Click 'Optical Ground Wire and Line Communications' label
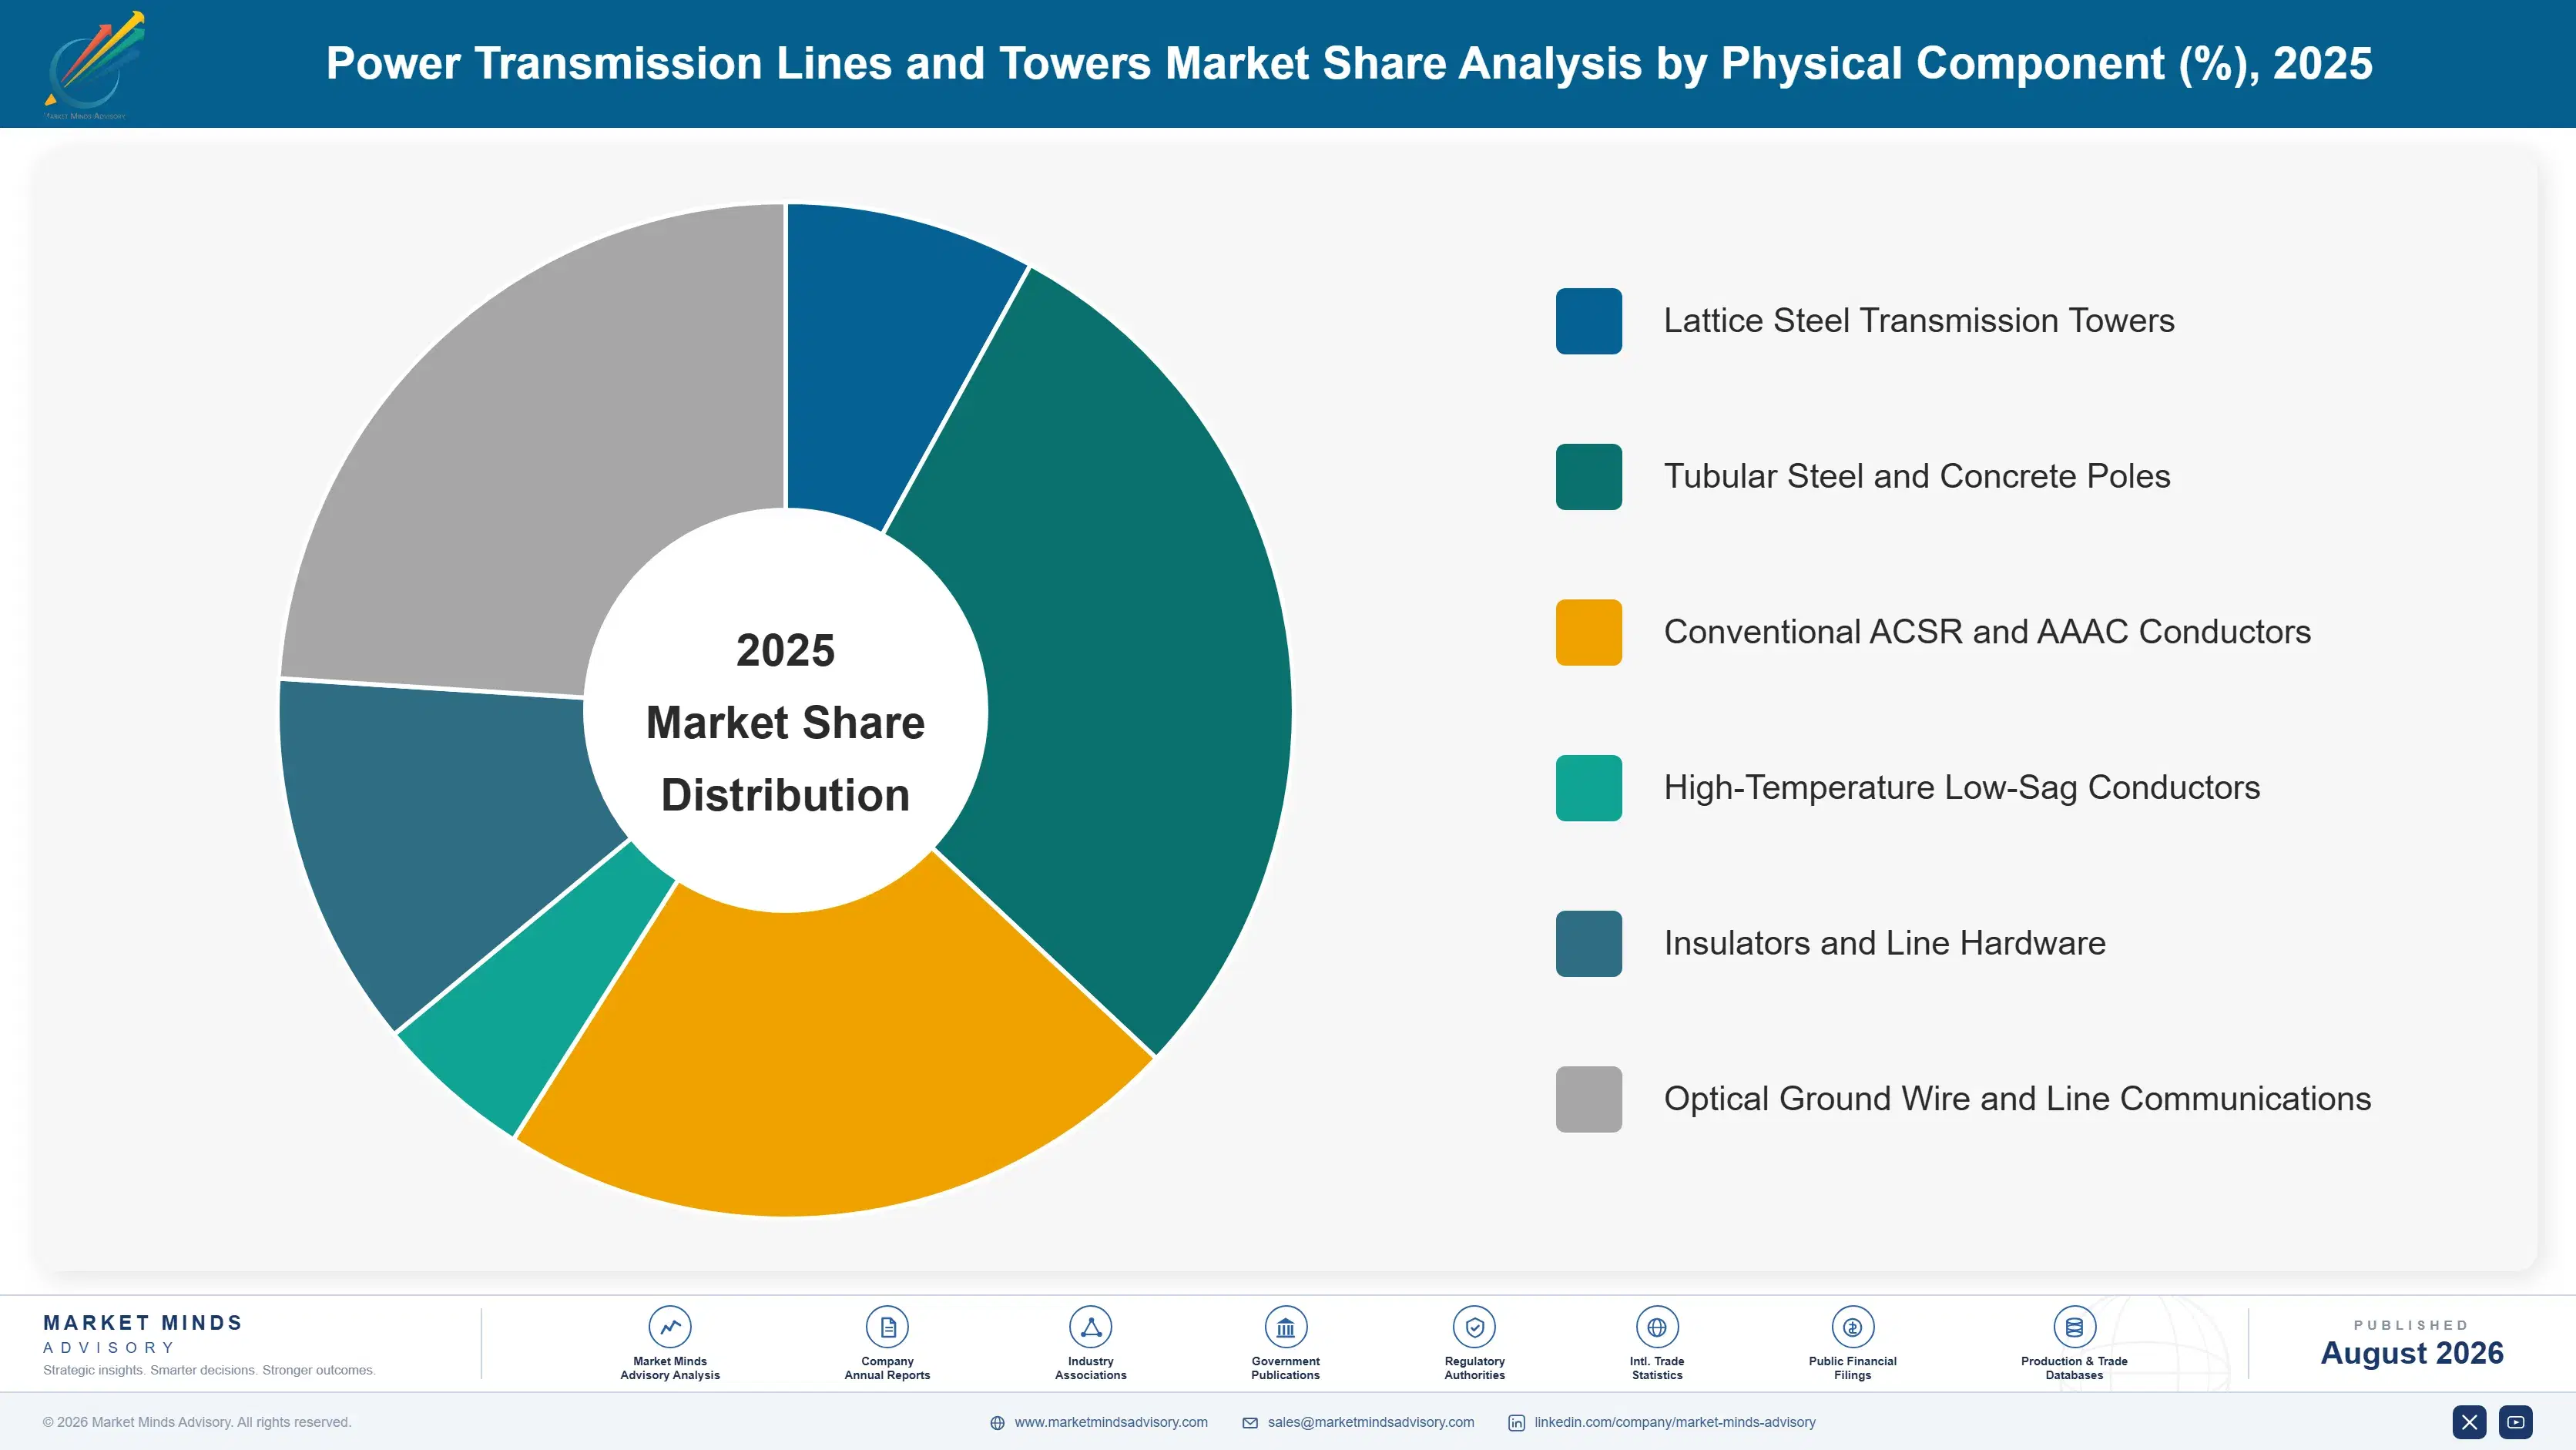 tap(2017, 1099)
